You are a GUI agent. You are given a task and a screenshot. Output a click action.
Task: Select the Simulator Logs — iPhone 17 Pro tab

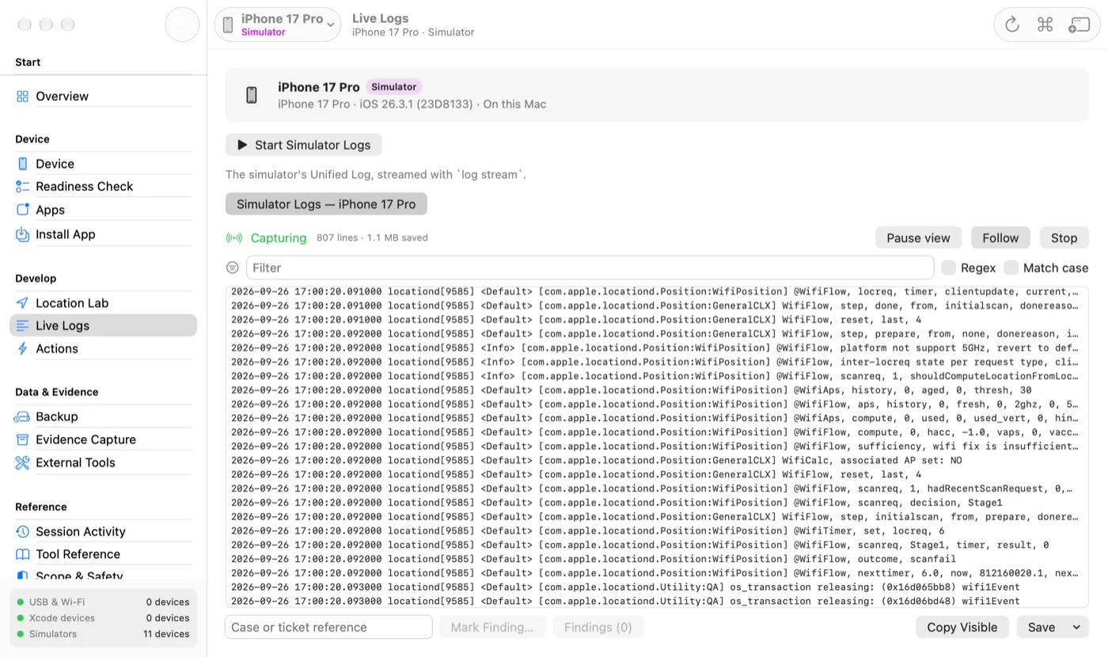(x=326, y=204)
